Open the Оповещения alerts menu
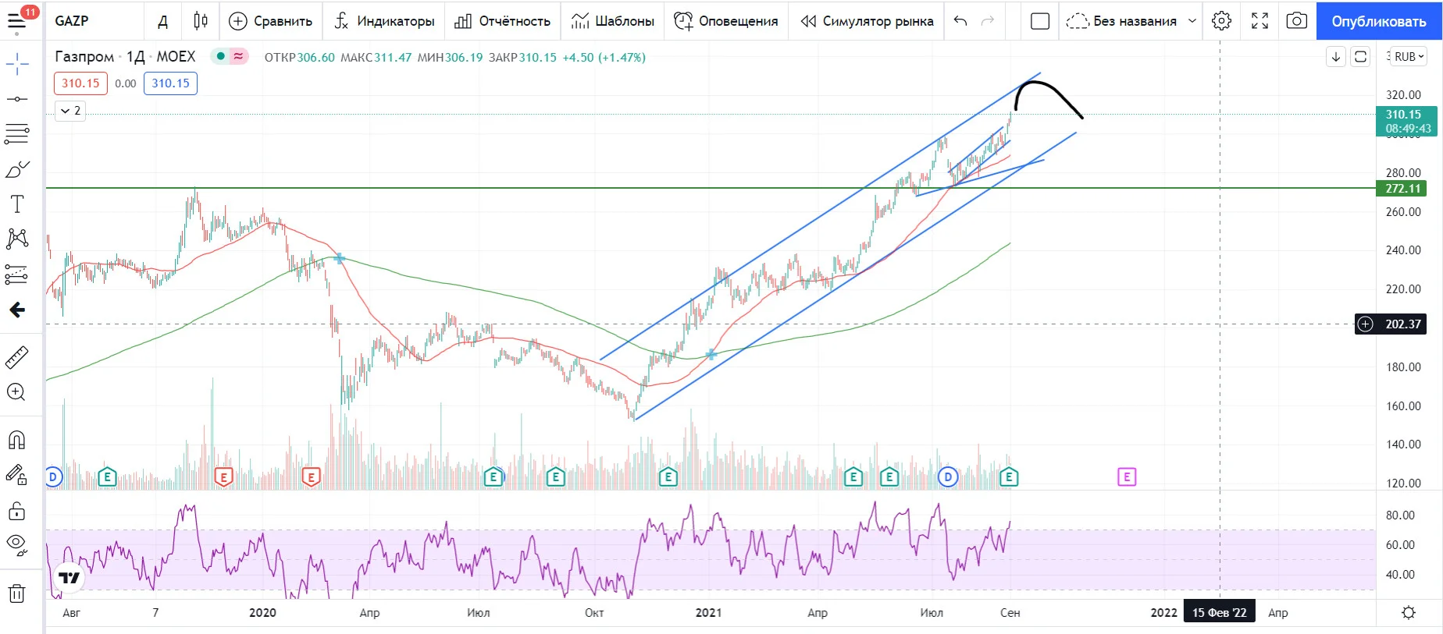Image resolution: width=1443 pixels, height=634 pixels. tap(726, 21)
